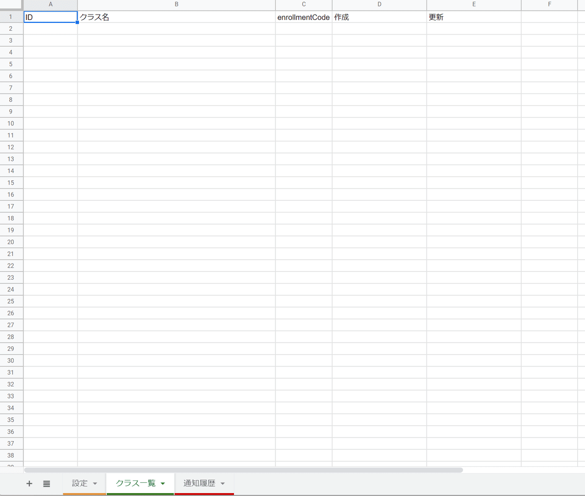Image resolution: width=585 pixels, height=496 pixels.
Task: Open dropdown arrow on クラス一覧 tab
Action: [163, 484]
